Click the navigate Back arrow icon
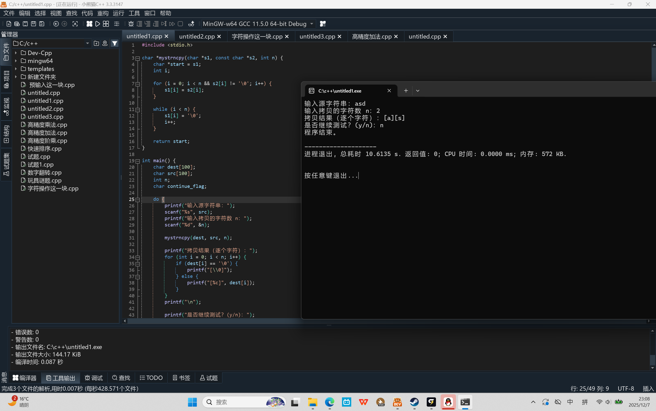The width and height of the screenshot is (656, 411). pyautogui.click(x=56, y=24)
